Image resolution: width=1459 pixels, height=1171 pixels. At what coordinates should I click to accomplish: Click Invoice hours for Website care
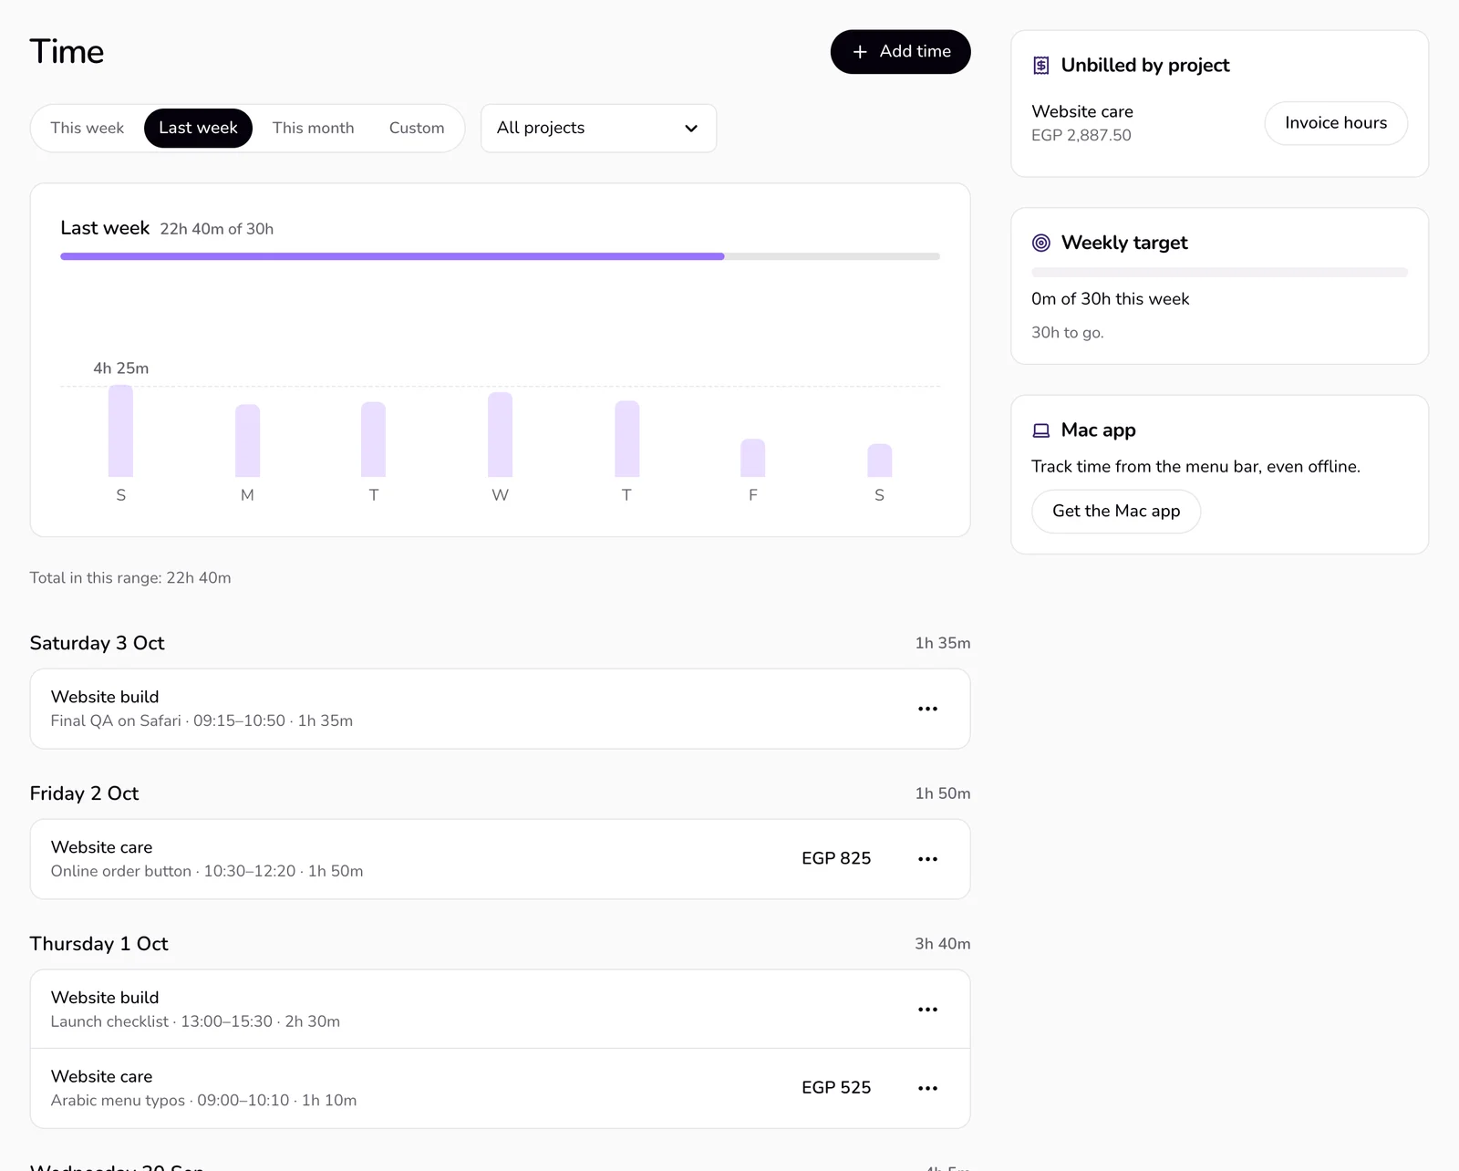click(1336, 123)
